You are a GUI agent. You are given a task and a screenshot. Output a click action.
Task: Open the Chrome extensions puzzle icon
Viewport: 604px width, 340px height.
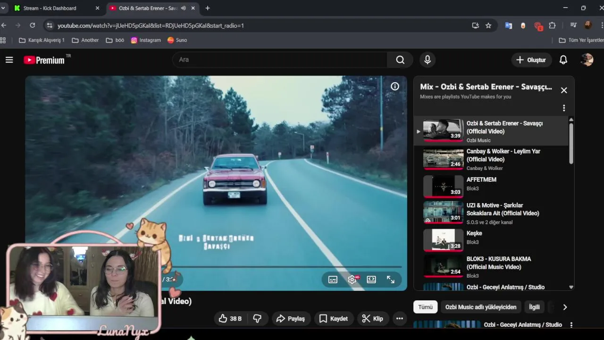tap(552, 25)
